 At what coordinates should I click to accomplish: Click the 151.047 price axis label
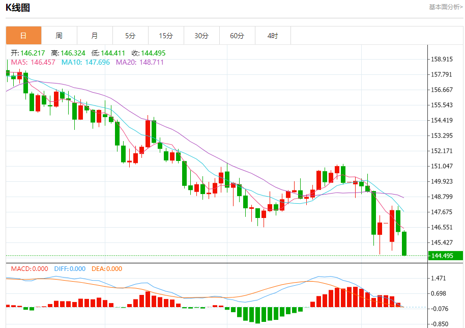[x=442, y=166]
